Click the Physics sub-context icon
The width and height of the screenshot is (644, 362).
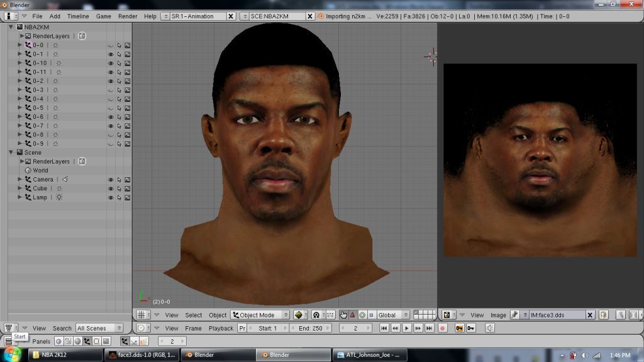134,341
